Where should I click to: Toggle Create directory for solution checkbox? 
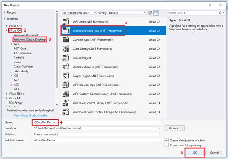tap(167, 140)
